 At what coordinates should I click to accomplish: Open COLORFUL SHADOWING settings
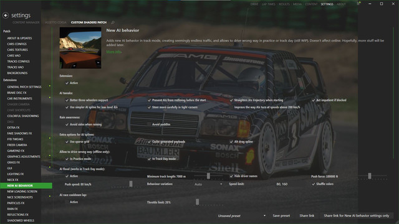(x=23, y=116)
